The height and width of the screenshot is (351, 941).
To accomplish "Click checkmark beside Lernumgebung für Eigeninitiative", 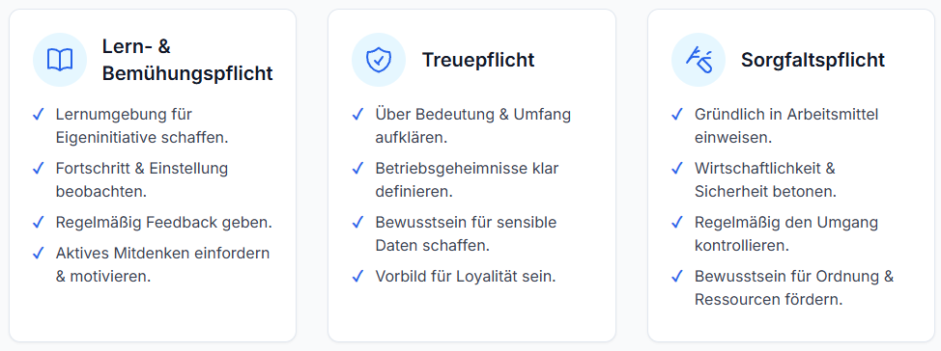I will coord(39,114).
